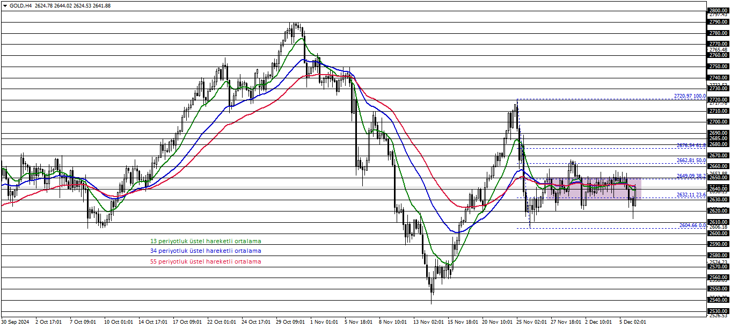Click the 2700.00 price scale label
Viewport: 731px width, 328px height.
tap(718, 122)
